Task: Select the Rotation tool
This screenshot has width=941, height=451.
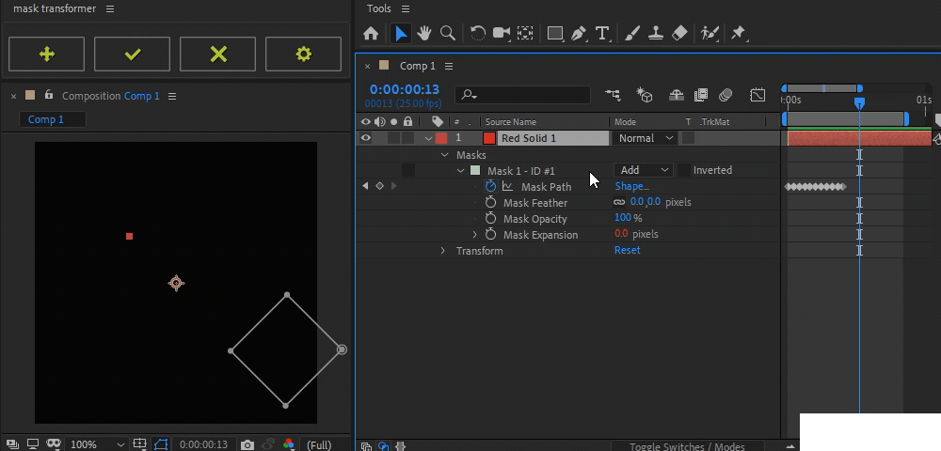Action: point(478,33)
